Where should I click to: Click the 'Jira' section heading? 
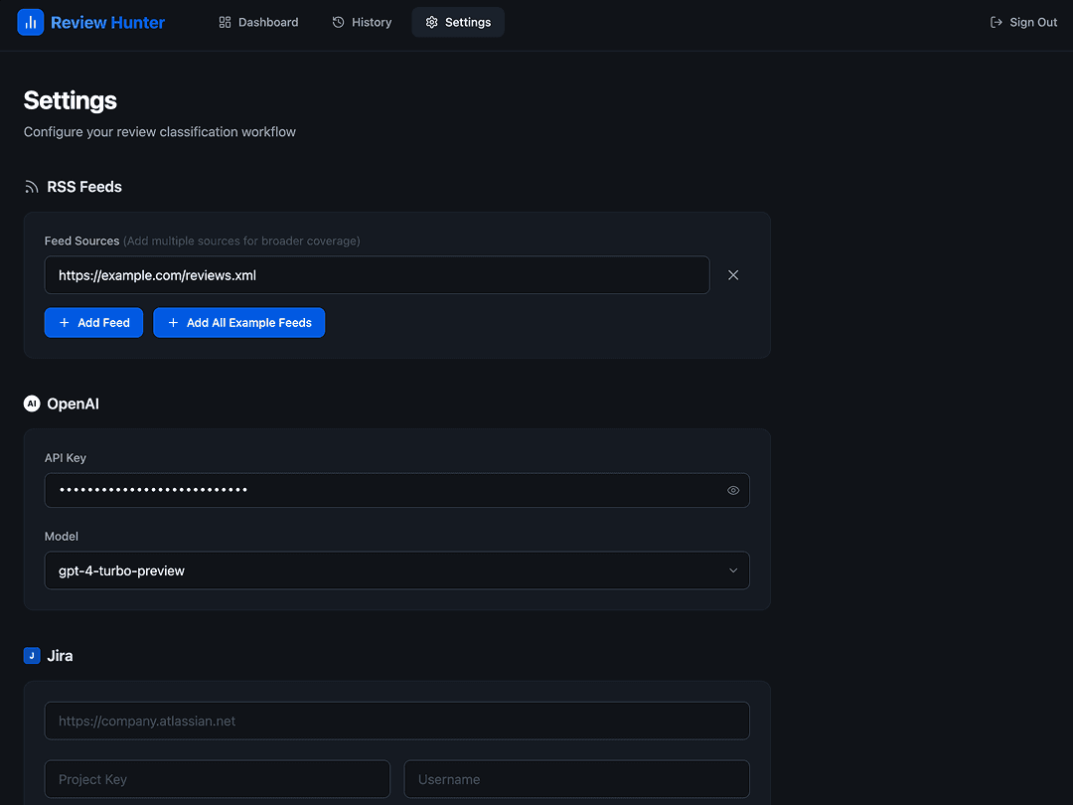tap(60, 656)
